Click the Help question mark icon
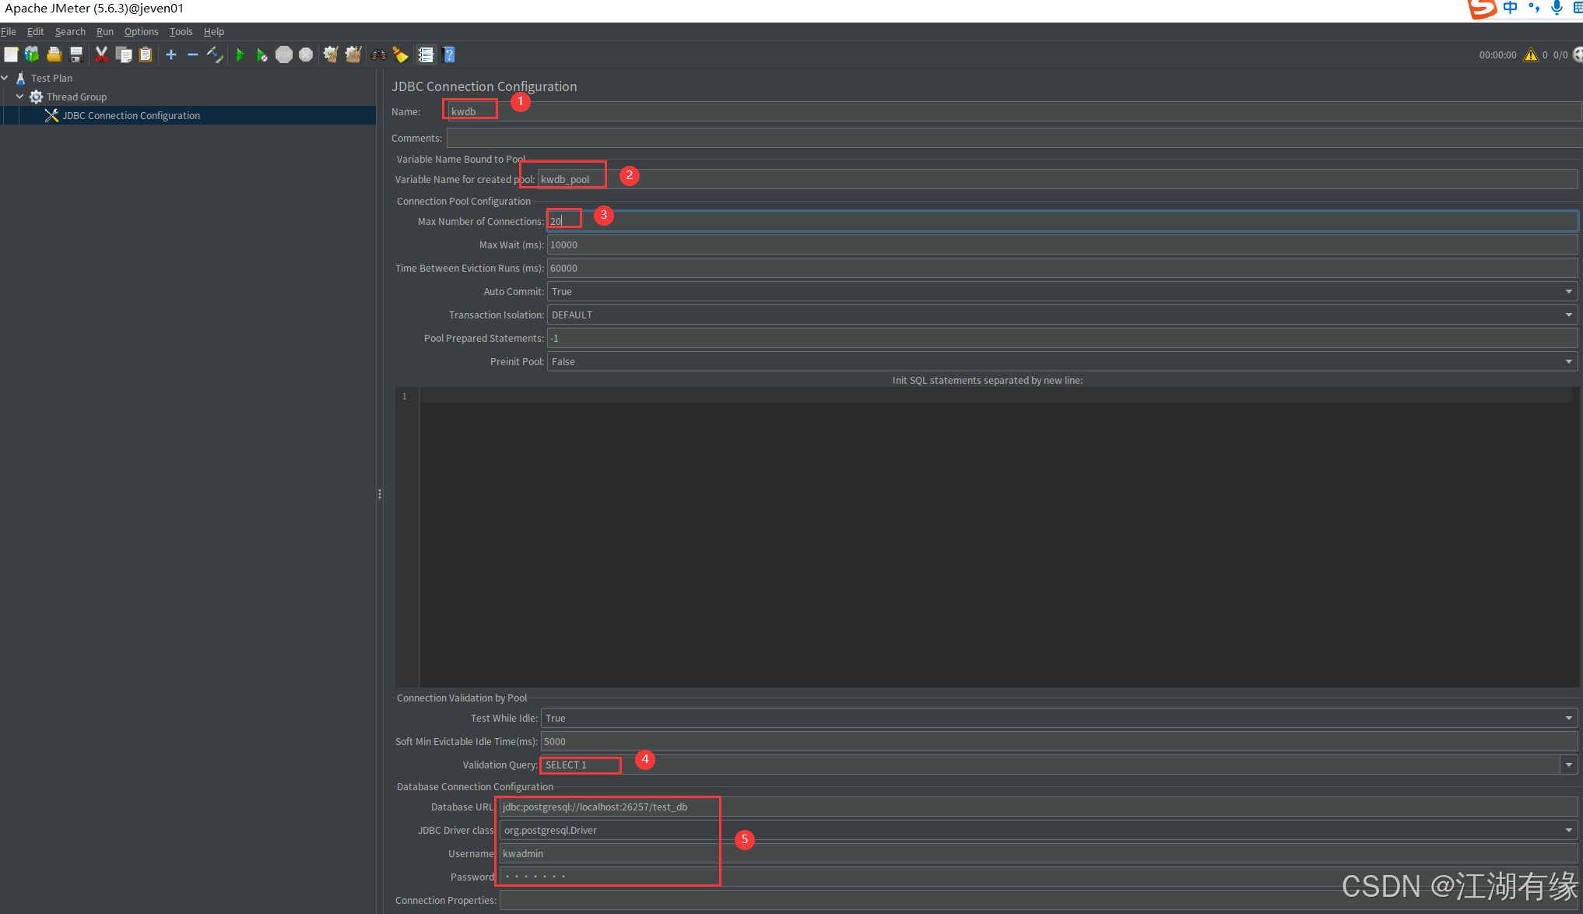The width and height of the screenshot is (1583, 914). tap(448, 54)
